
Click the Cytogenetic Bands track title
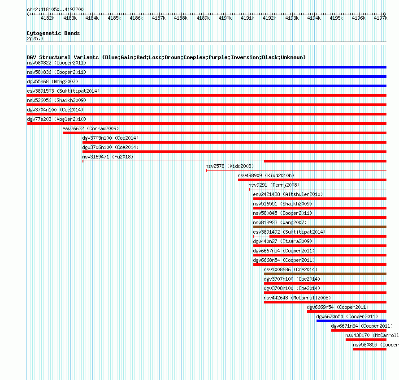[53, 33]
